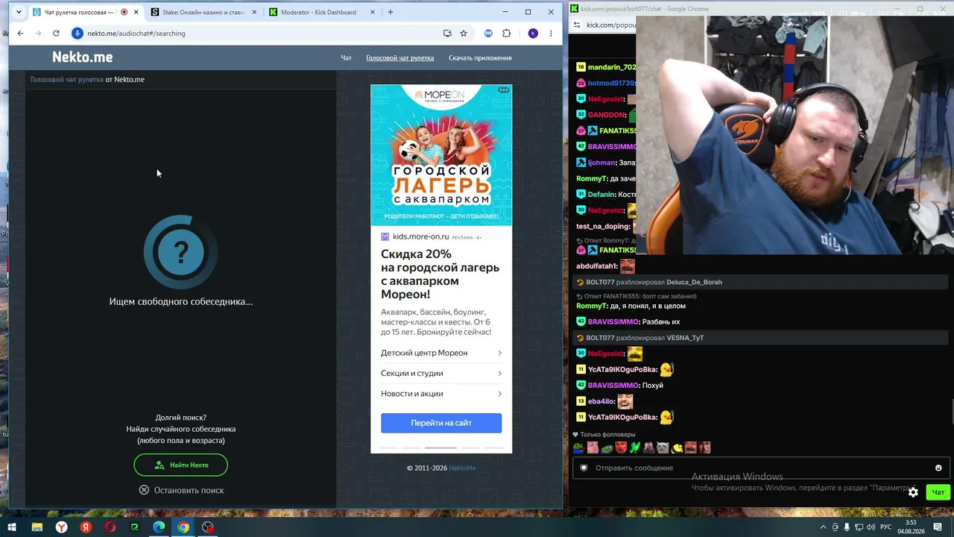Open Yandex Browser from the taskbar
The image size is (954, 537).
pos(61,527)
